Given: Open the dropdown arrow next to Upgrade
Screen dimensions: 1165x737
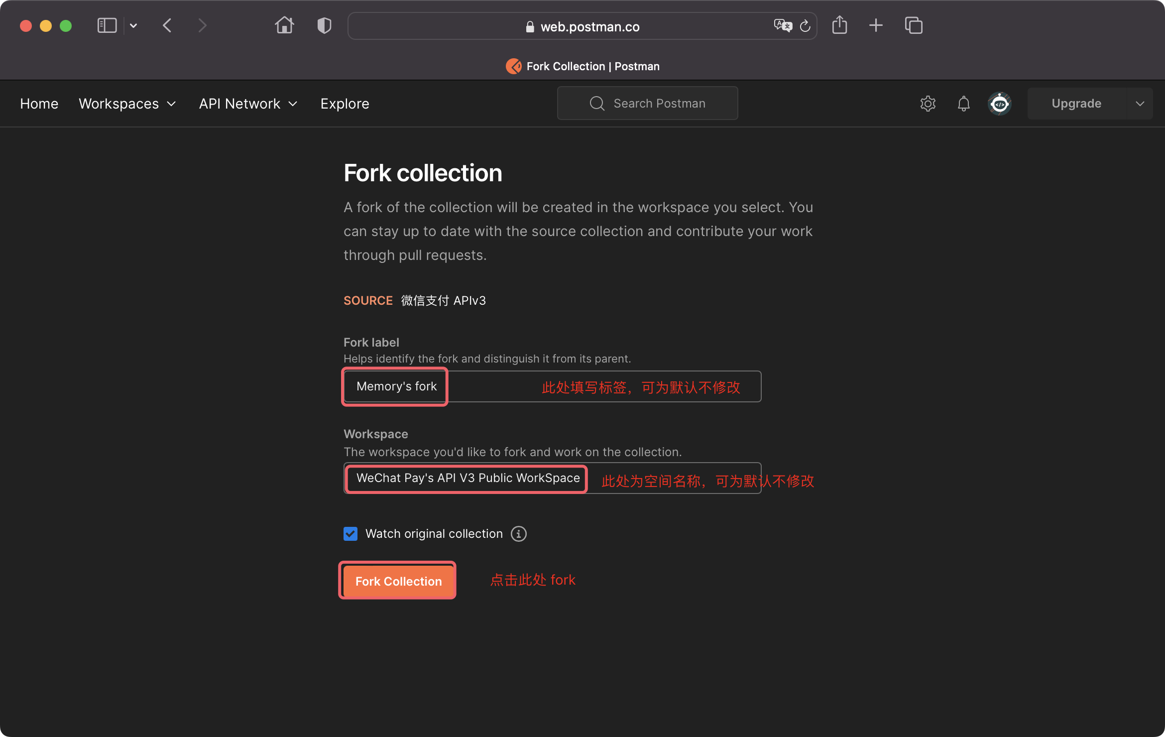Looking at the screenshot, I should 1140,104.
